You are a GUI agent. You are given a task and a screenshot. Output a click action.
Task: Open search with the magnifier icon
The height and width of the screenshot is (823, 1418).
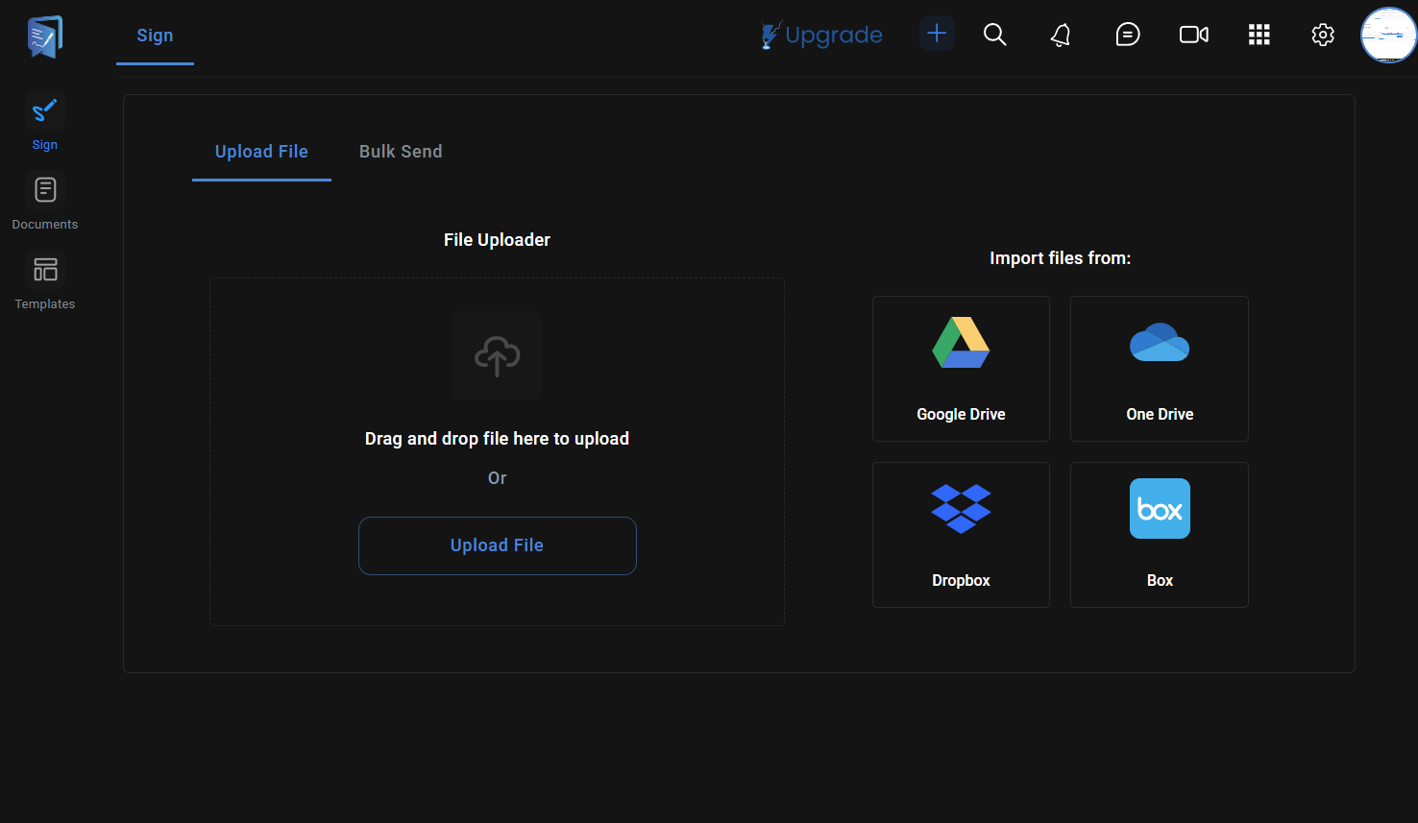click(995, 35)
